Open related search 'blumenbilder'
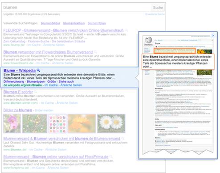 click(x=50, y=23)
